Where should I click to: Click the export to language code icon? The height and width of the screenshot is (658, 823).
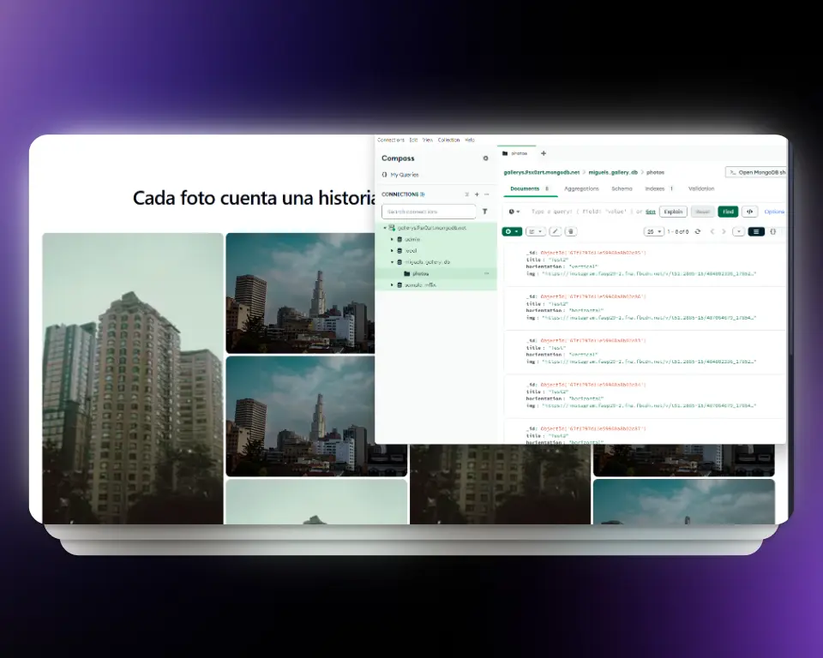click(749, 212)
